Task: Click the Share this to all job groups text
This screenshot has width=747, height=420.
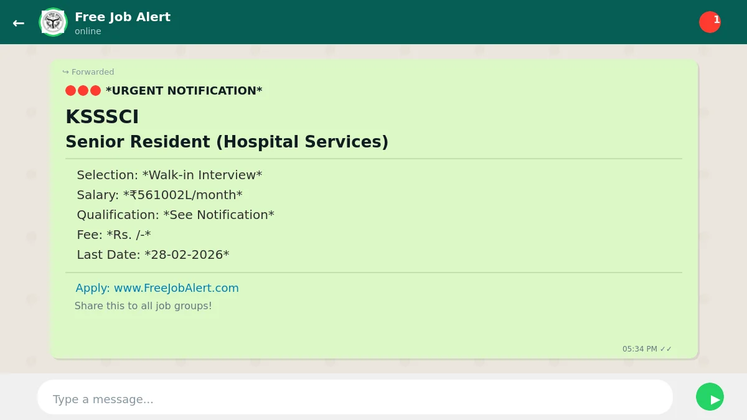Action: click(143, 306)
